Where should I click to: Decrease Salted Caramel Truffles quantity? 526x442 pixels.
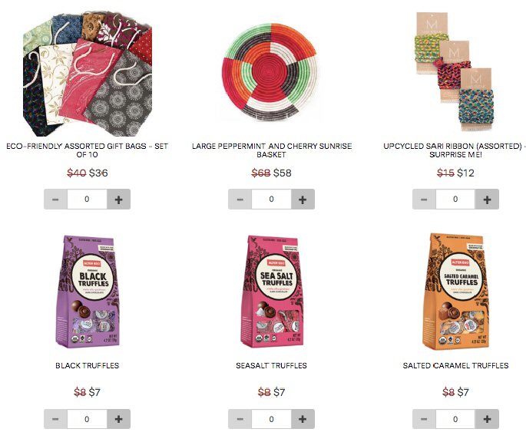coord(424,419)
